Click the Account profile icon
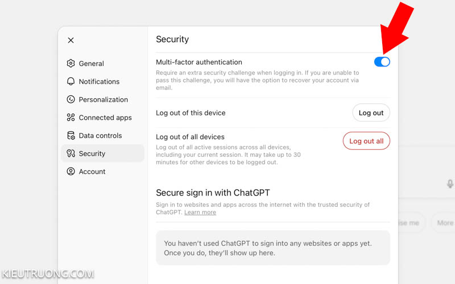The width and height of the screenshot is (455, 284). [x=71, y=172]
